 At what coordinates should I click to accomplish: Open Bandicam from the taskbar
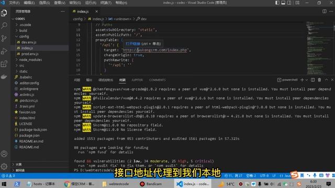[x=151, y=184]
